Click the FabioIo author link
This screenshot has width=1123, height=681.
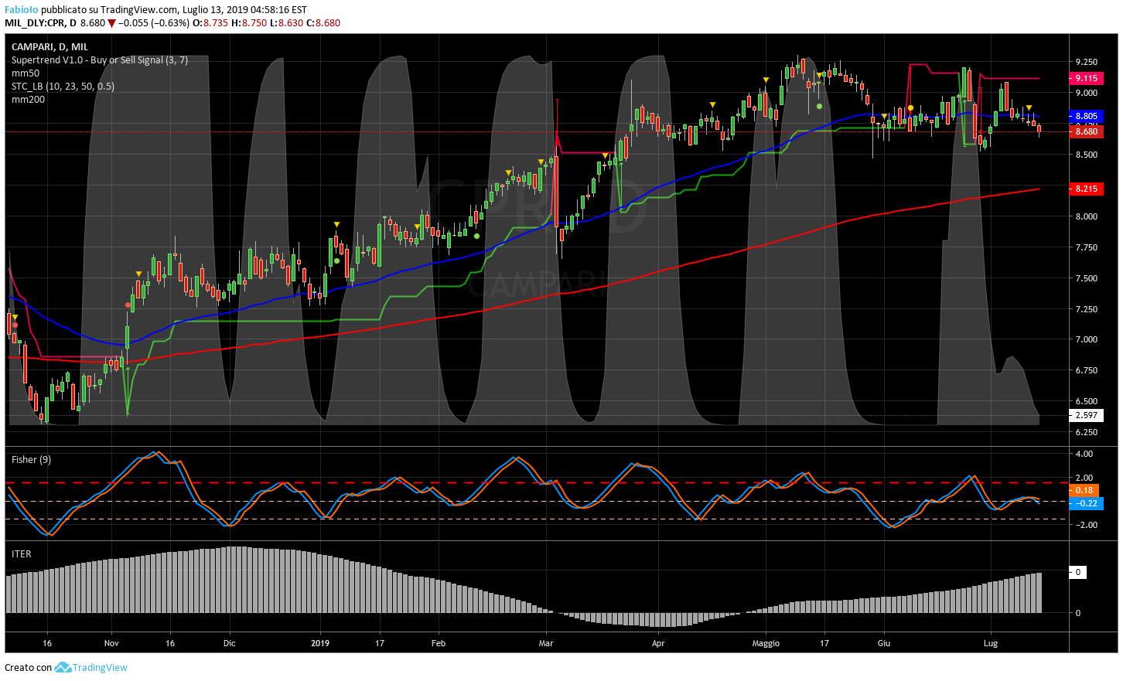pos(22,10)
